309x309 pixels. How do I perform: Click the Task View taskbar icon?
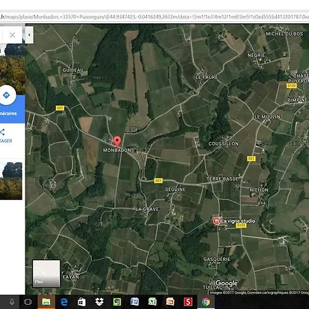click(27, 302)
